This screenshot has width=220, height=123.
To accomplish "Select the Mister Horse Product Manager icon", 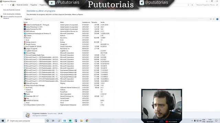I will pyautogui.click(x=25, y=85).
